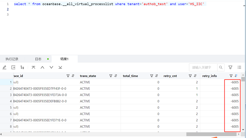Image resolution: width=246 pixels, height=138 pixels.
Task: Open the global filter funnel icon
Action: 230,68
